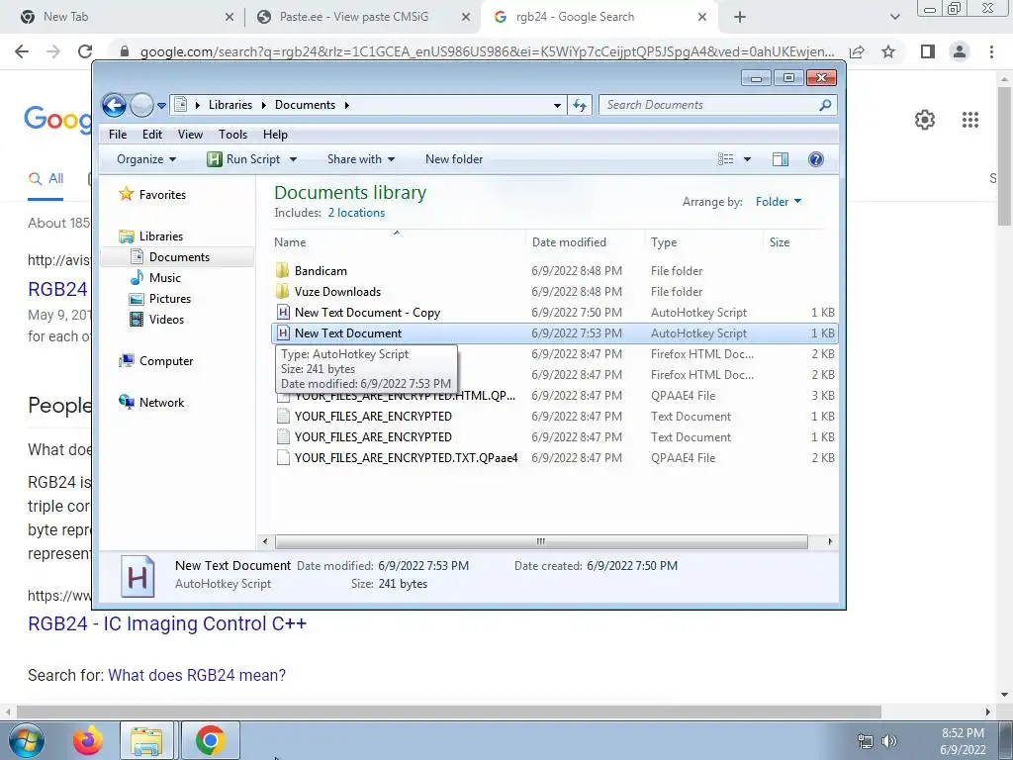Open a new Chrome tab with plus button
This screenshot has height=760, width=1013.
point(740,18)
